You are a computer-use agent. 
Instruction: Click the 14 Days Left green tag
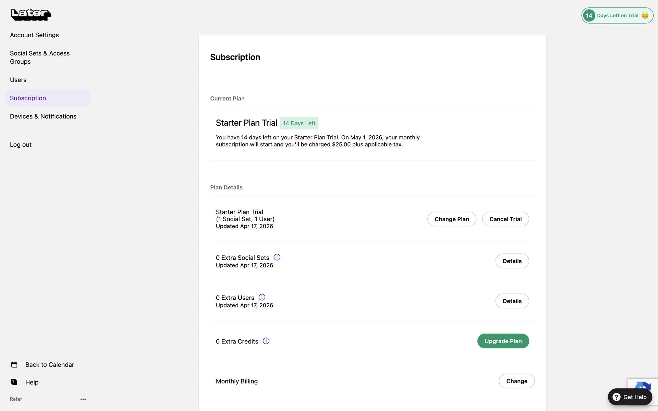coord(299,123)
